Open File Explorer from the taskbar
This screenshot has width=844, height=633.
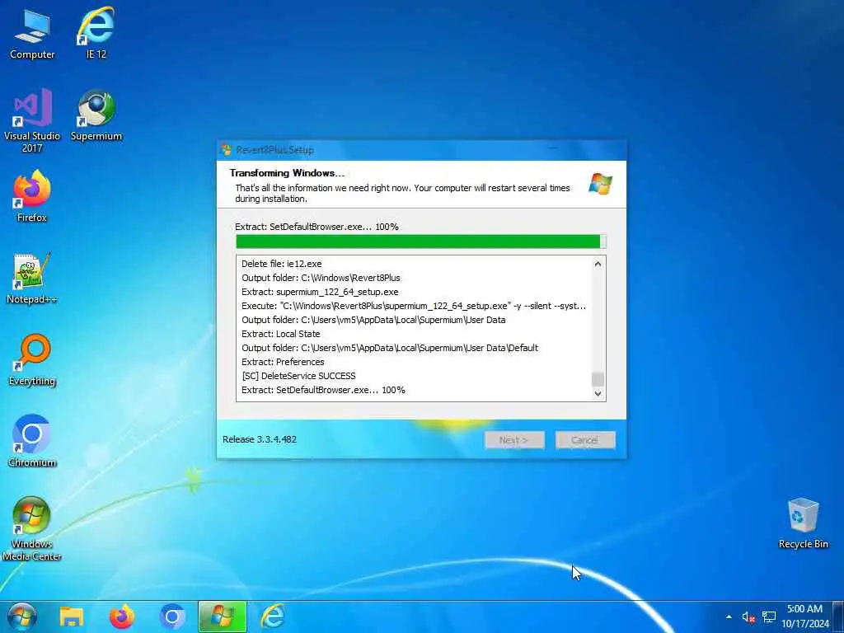tap(72, 617)
